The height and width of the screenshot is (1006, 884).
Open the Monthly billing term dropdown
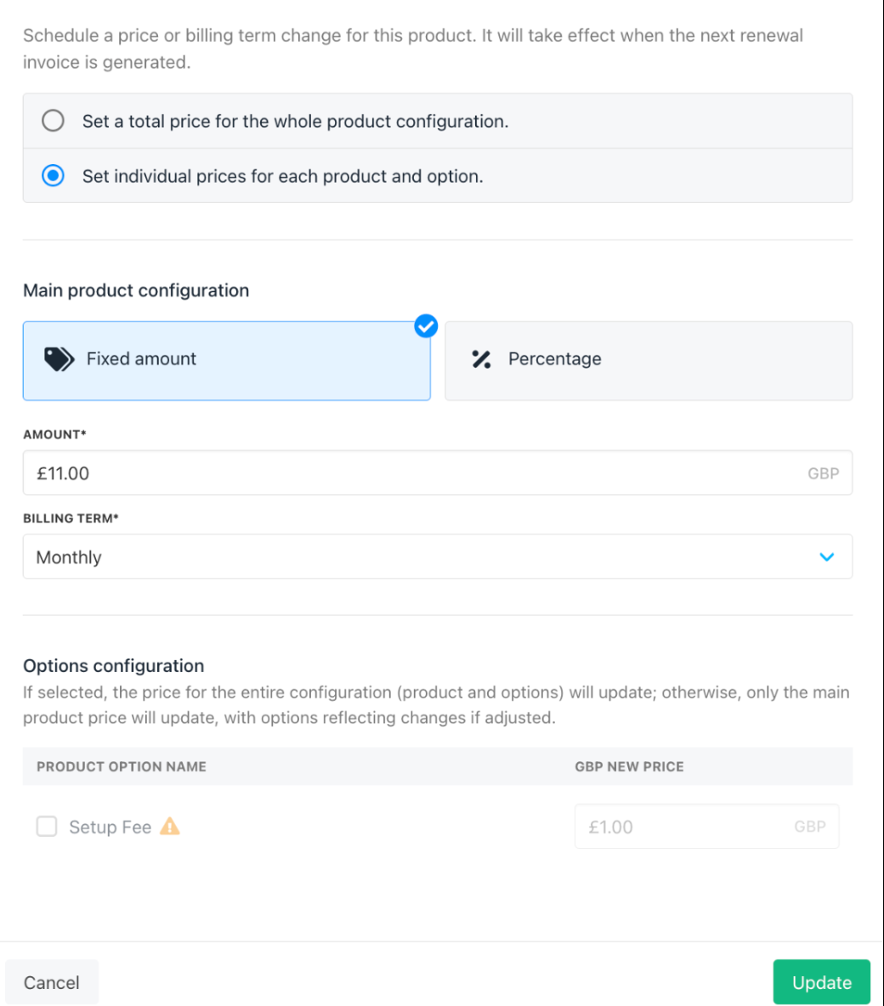tap(438, 557)
